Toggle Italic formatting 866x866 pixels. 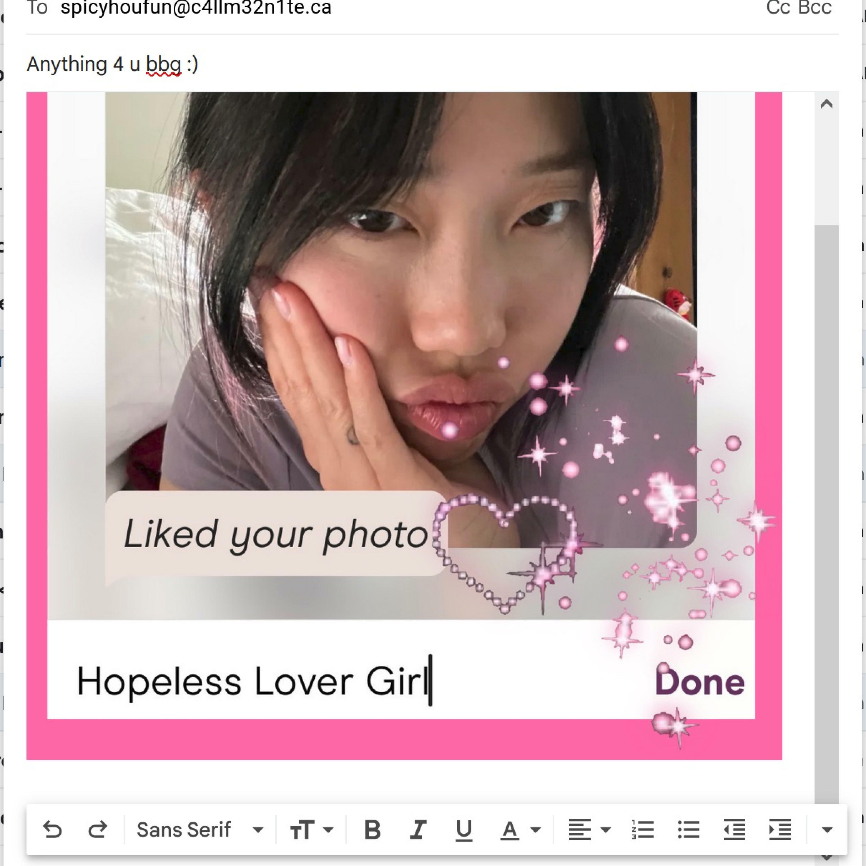(x=418, y=830)
